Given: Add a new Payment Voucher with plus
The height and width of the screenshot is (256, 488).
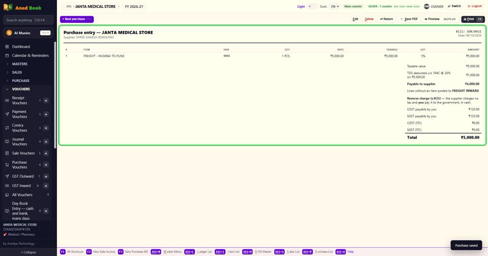Looking at the screenshot, I should pyautogui.click(x=46, y=114).
